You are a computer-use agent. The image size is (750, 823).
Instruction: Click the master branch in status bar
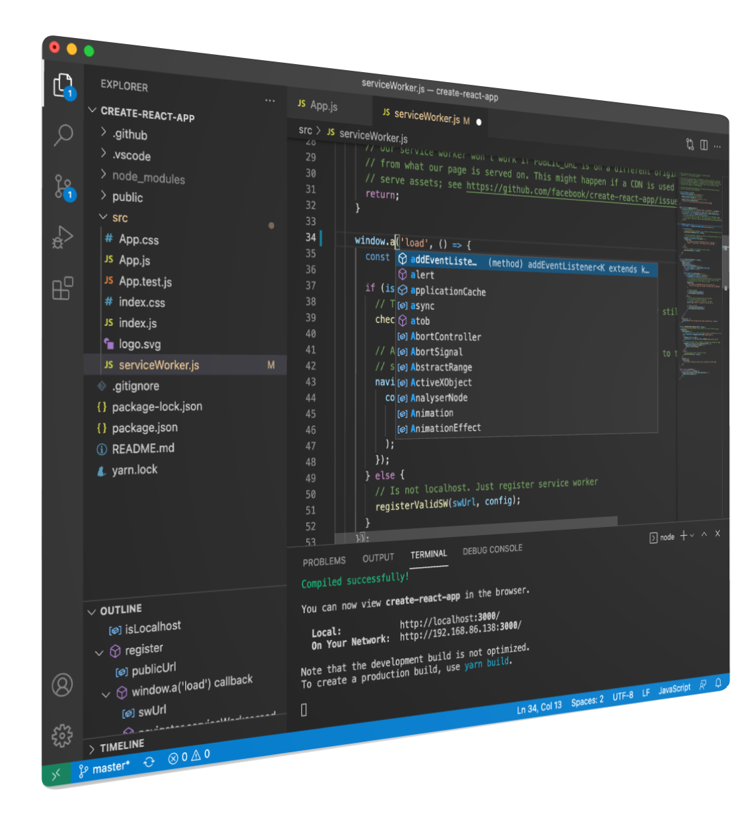click(104, 769)
